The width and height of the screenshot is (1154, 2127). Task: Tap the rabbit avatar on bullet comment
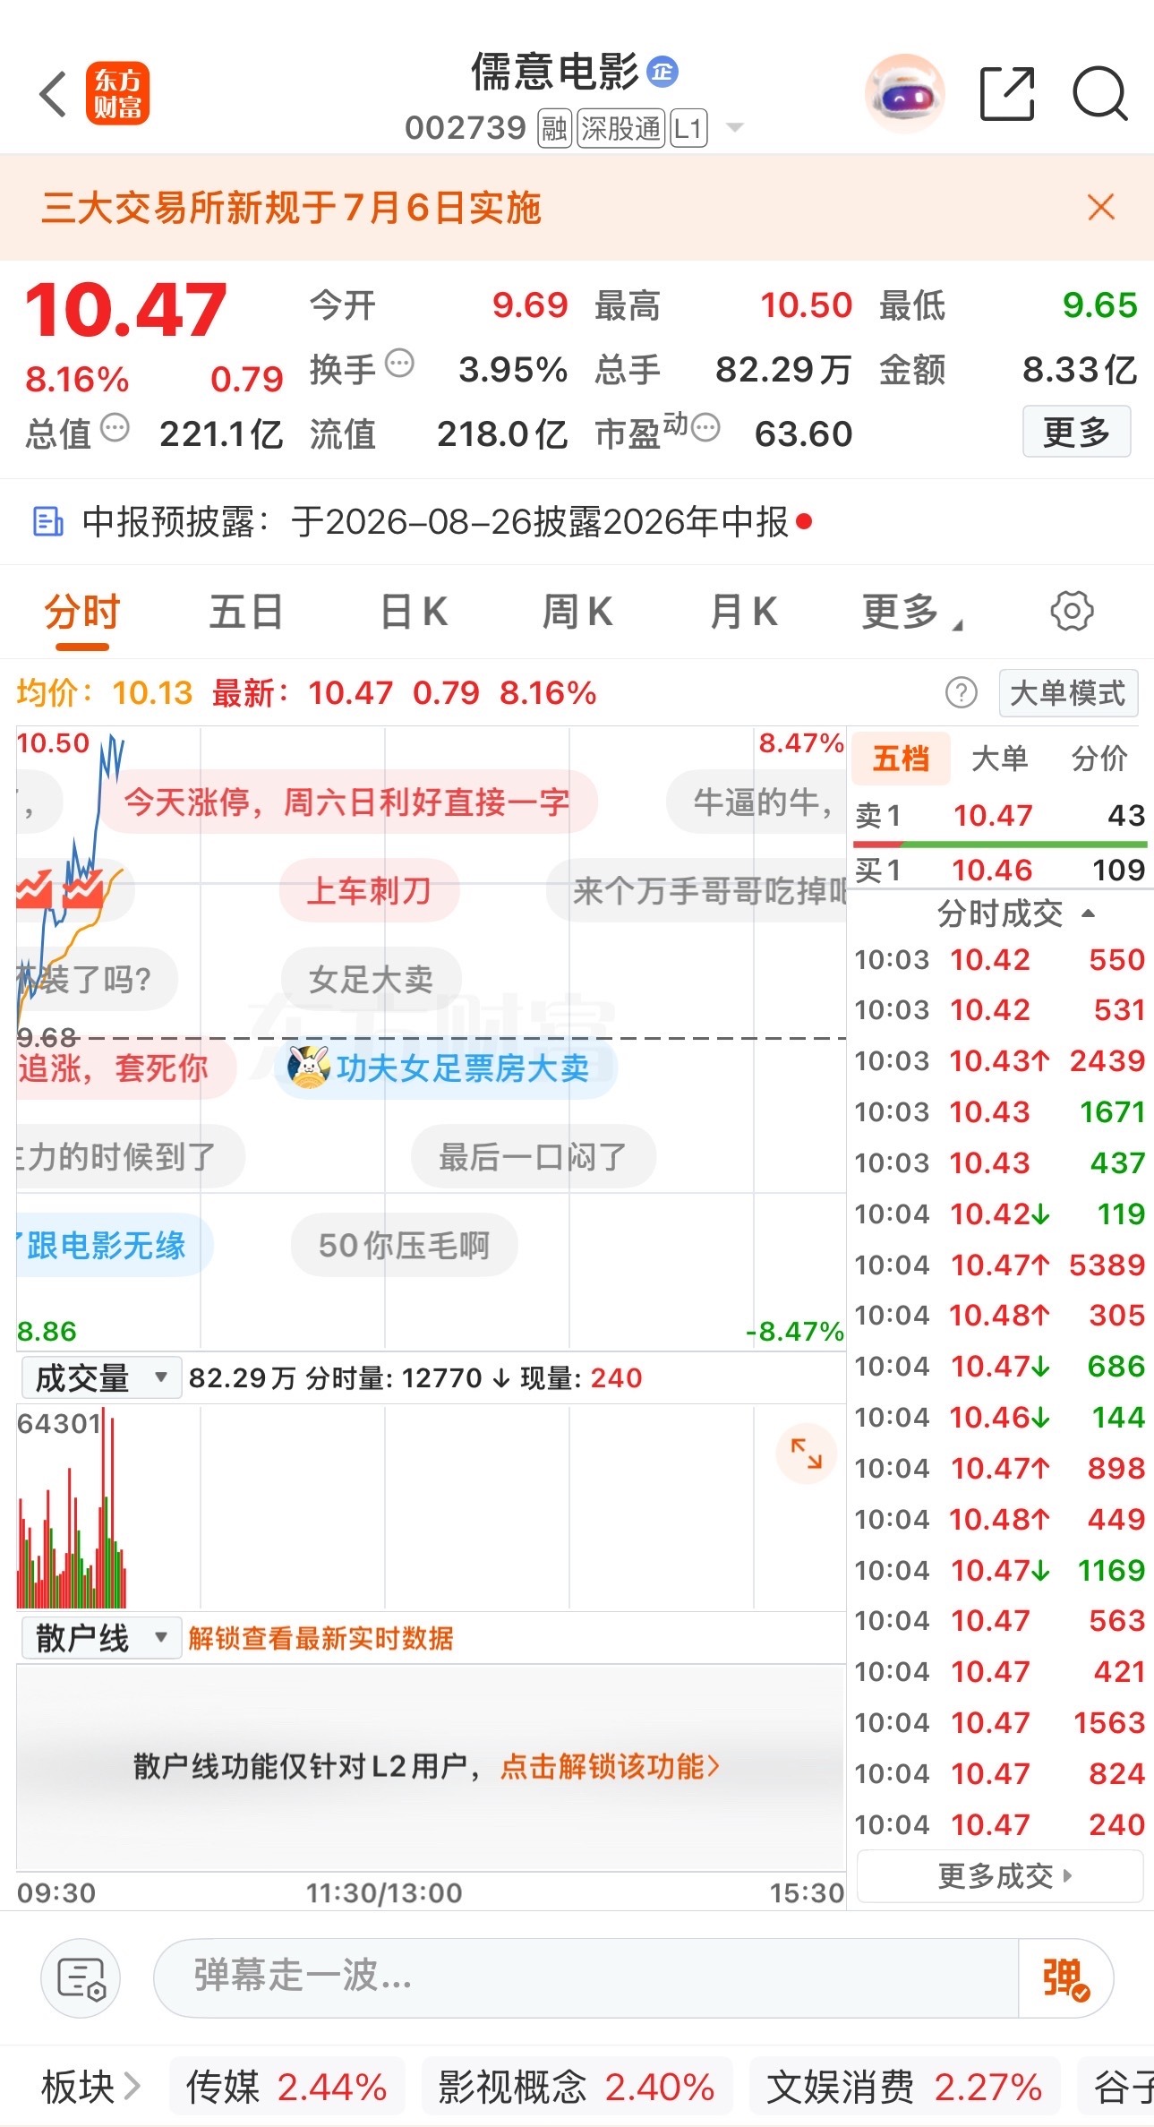[309, 1068]
